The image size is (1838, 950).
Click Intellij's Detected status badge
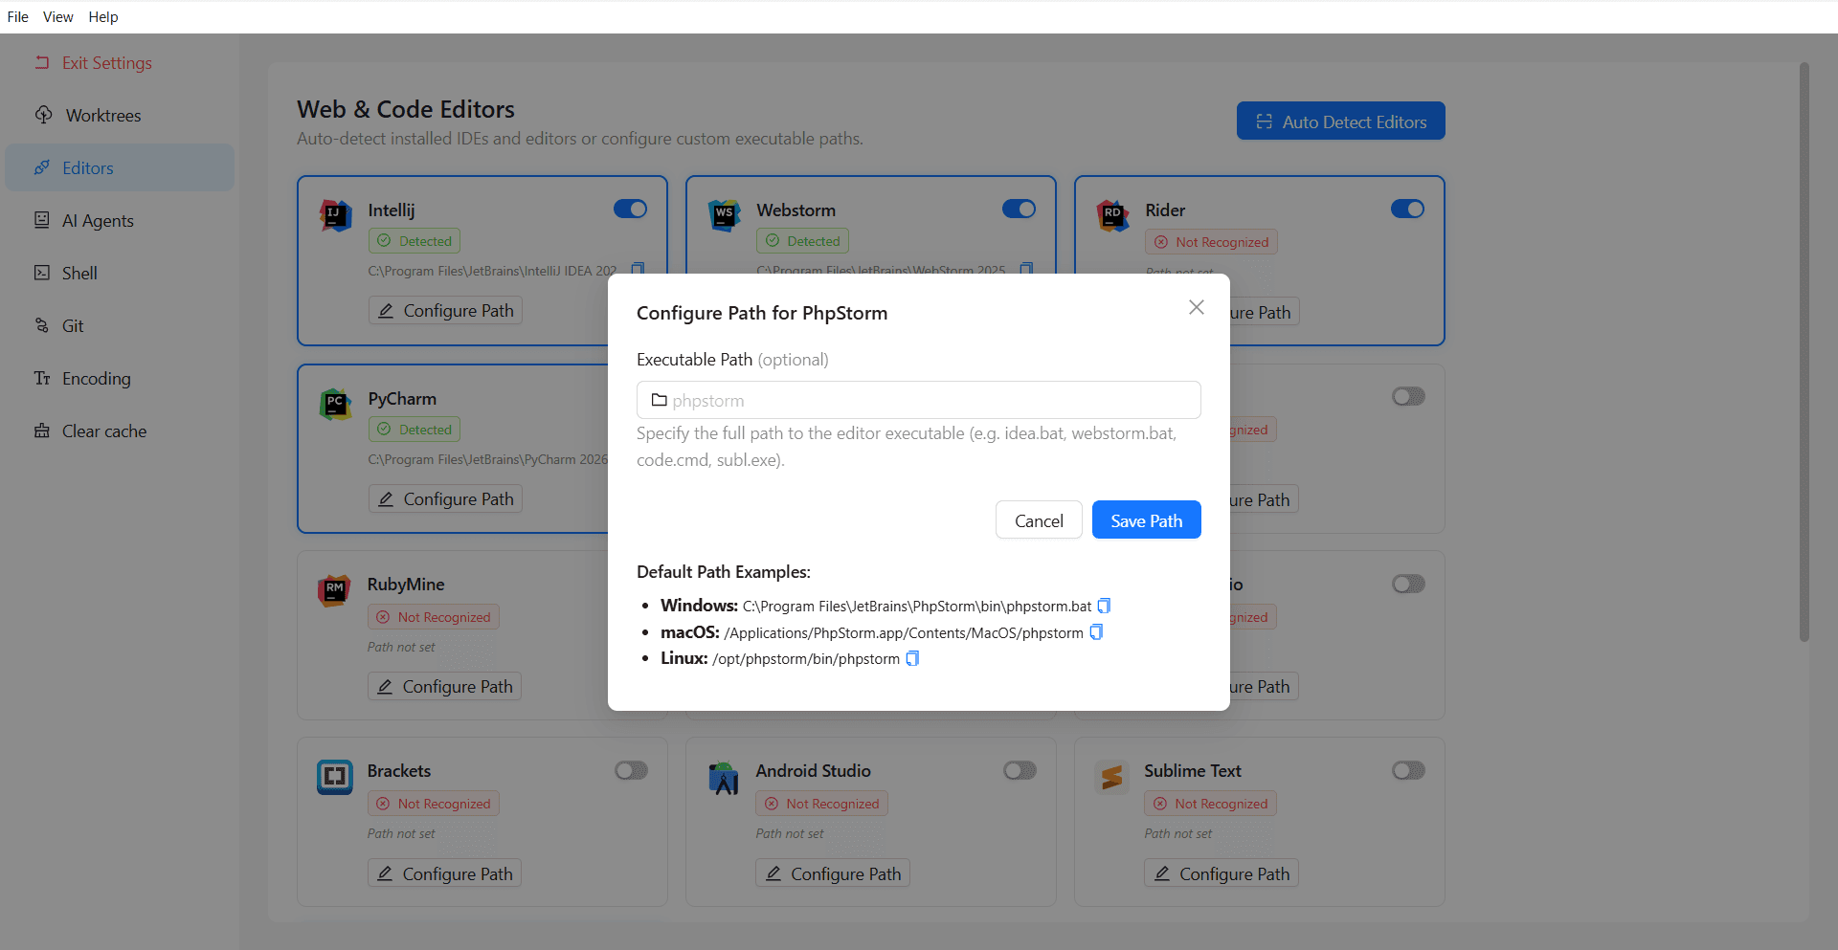point(415,241)
